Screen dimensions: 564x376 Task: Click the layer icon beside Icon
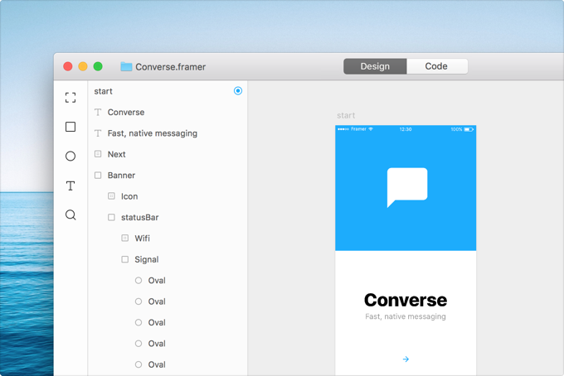pyautogui.click(x=111, y=196)
